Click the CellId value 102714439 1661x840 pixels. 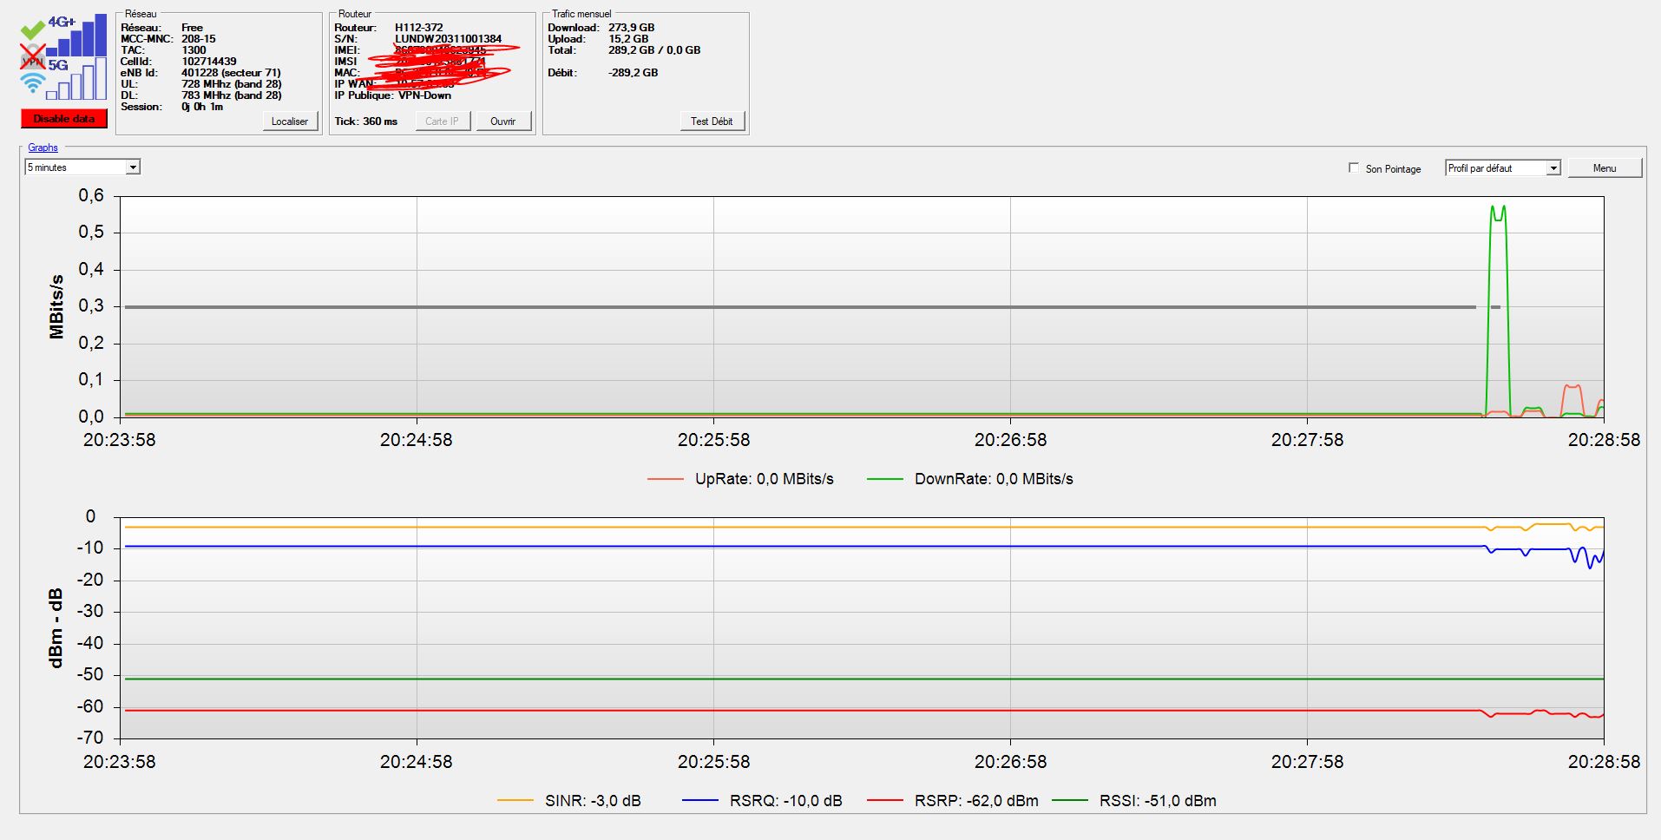coord(209,62)
